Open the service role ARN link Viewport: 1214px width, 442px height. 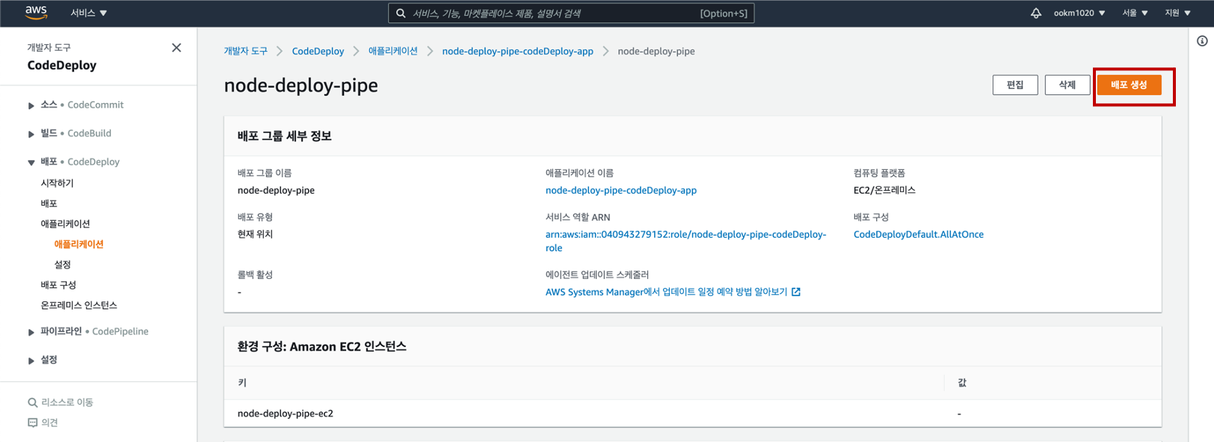click(x=685, y=241)
